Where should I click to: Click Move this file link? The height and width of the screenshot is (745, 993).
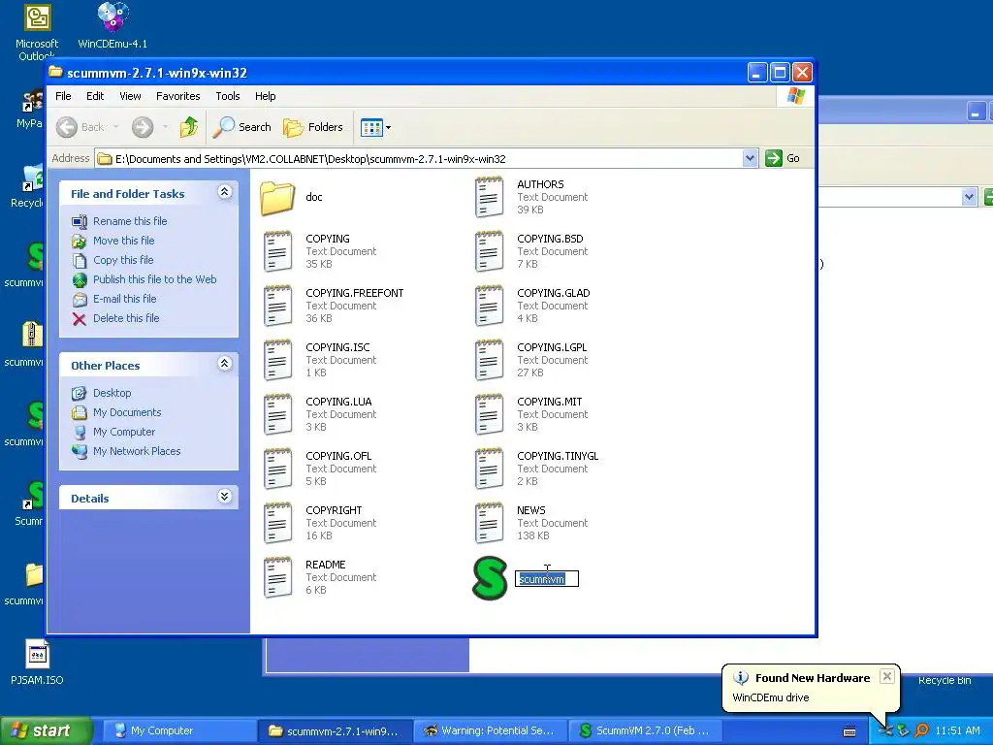(123, 241)
